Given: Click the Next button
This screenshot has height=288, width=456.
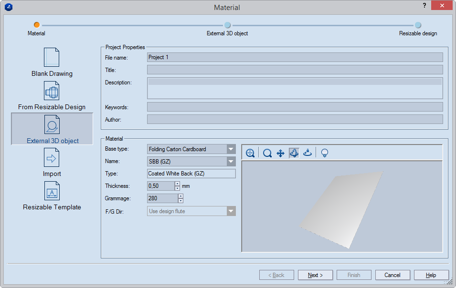Looking at the screenshot, I should point(315,275).
